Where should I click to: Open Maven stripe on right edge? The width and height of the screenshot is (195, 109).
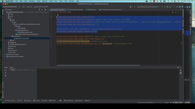tap(183, 31)
